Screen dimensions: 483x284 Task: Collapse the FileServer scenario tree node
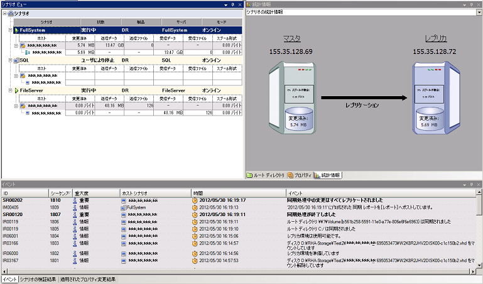tap(10, 90)
